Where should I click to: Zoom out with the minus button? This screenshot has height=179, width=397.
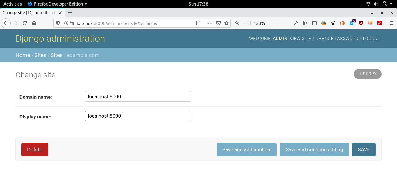246,23
